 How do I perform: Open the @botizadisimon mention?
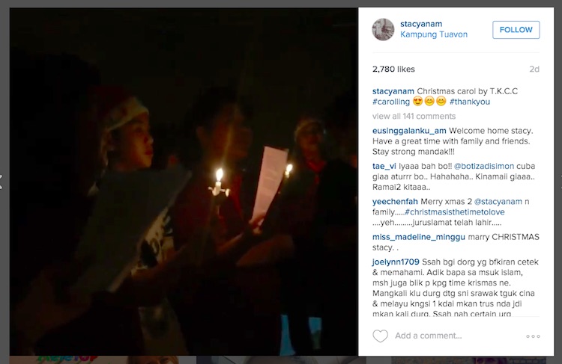[484, 166]
